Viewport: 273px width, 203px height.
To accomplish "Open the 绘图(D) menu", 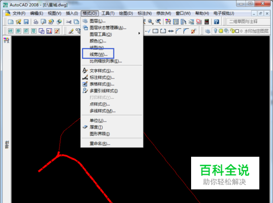I will pos(126,14).
